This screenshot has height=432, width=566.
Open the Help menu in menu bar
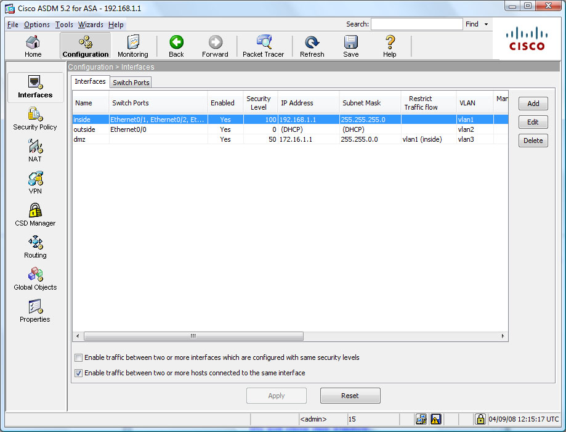[x=116, y=25]
